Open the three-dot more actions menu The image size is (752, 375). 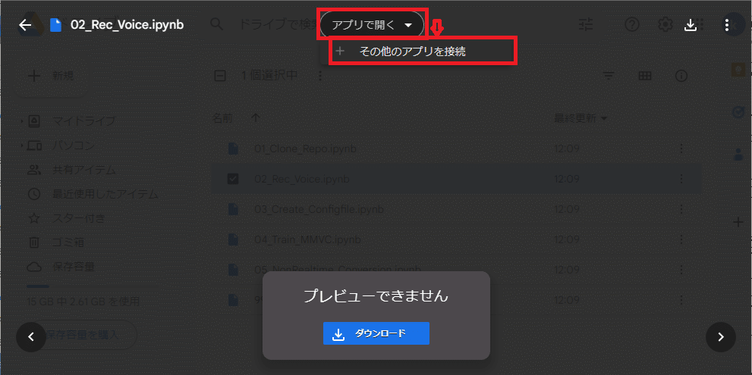728,25
